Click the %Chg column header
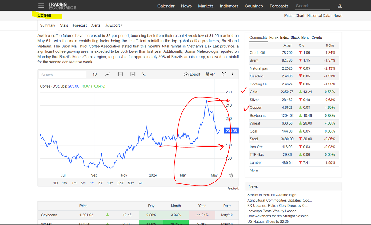 coord(330,45)
